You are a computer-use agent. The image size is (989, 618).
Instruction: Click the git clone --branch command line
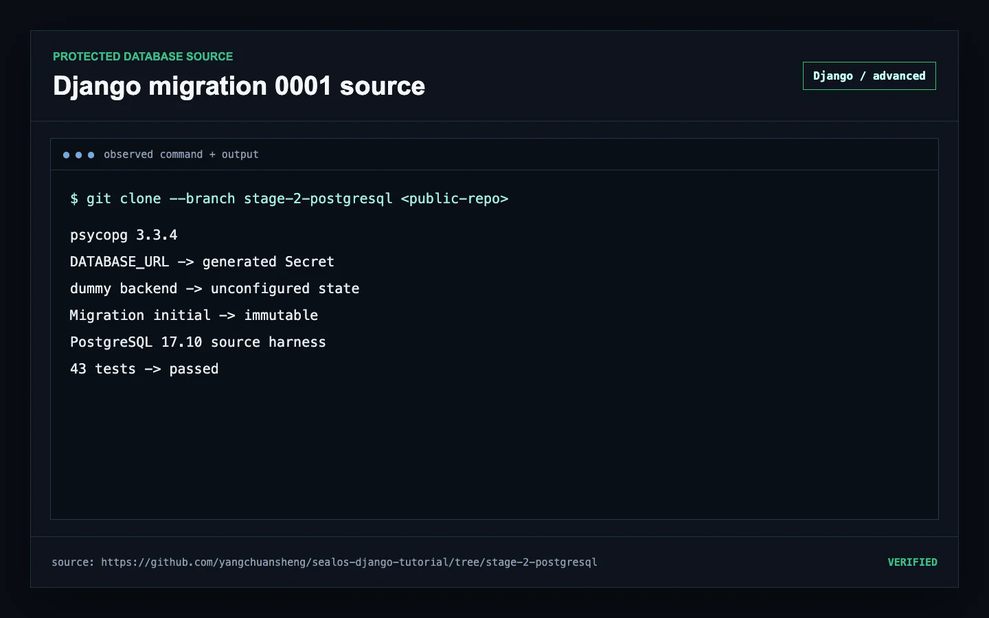click(x=289, y=198)
